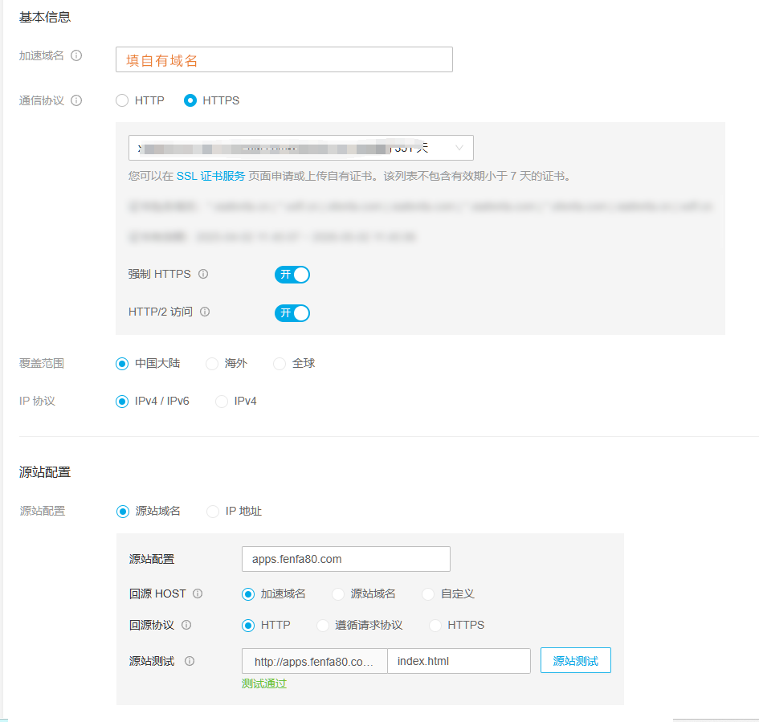This screenshot has height=722, width=759.
Task: Run the 源站测试 test button
Action: (x=575, y=659)
